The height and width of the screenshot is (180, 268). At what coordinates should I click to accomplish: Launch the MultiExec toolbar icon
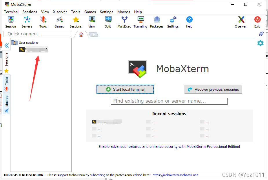click(x=124, y=22)
